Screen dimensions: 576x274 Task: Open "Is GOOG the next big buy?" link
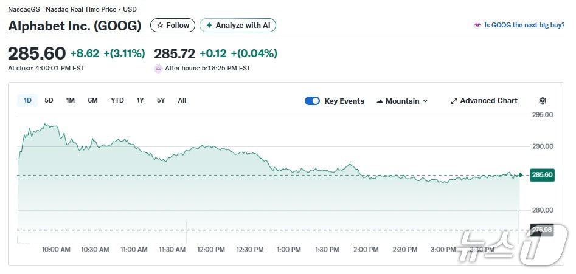524,26
